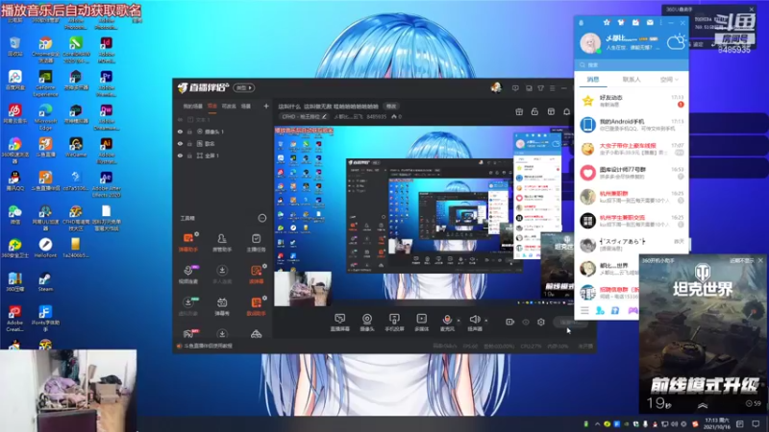Open Adobe After Effects 2020 desktop icon
The height and width of the screenshot is (432, 769).
click(107, 184)
